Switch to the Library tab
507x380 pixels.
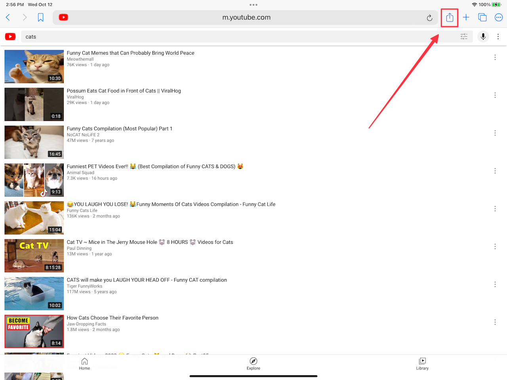422,364
